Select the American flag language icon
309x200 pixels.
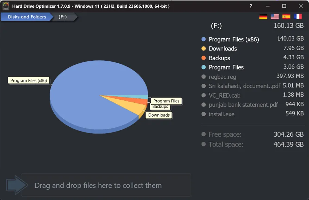274,16
